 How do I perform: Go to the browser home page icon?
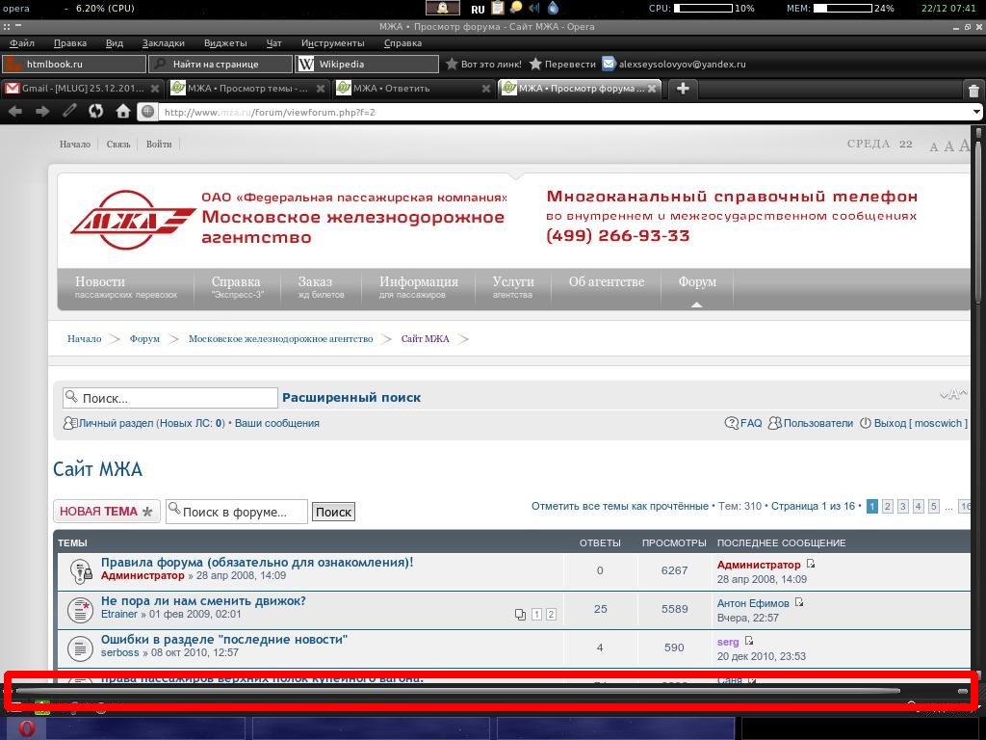[x=122, y=112]
